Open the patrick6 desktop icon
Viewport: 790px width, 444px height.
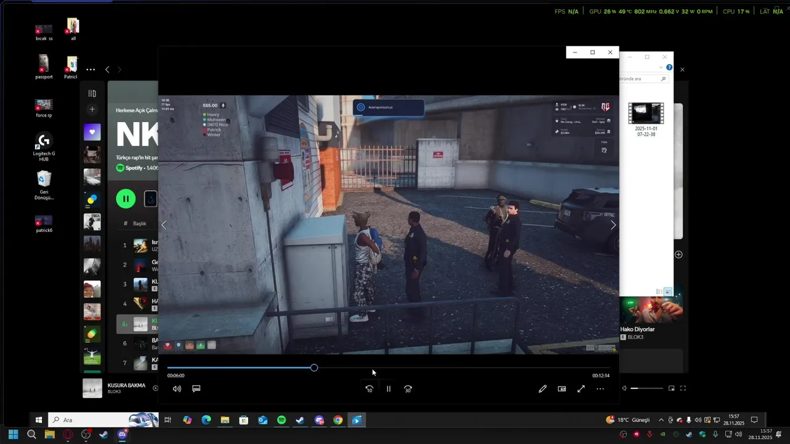[44, 224]
